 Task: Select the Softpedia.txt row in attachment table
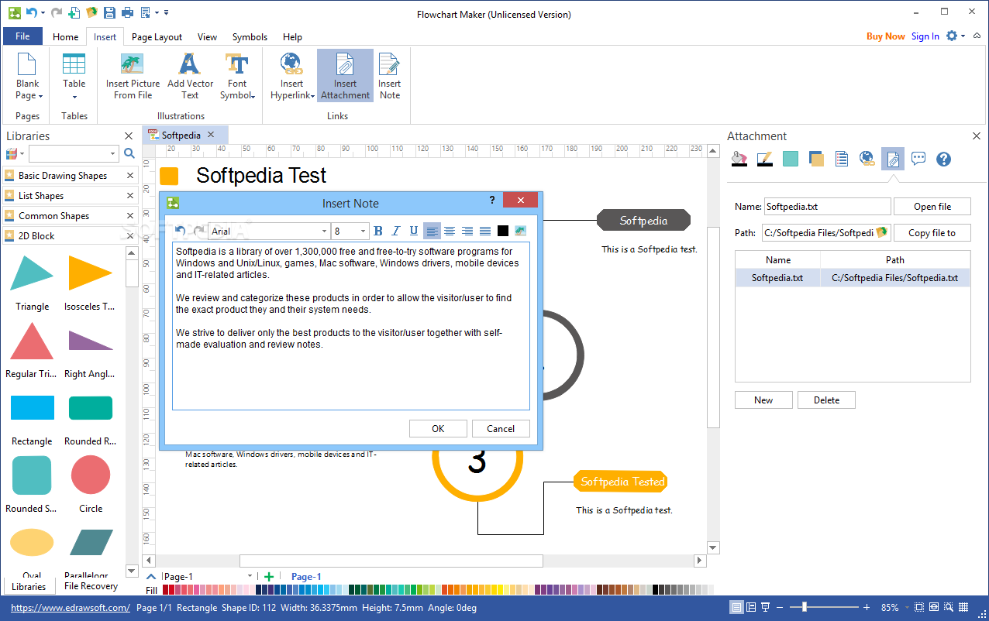(853, 278)
